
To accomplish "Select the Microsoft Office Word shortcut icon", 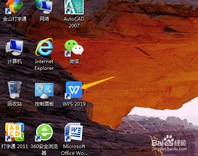I will coord(74,132).
